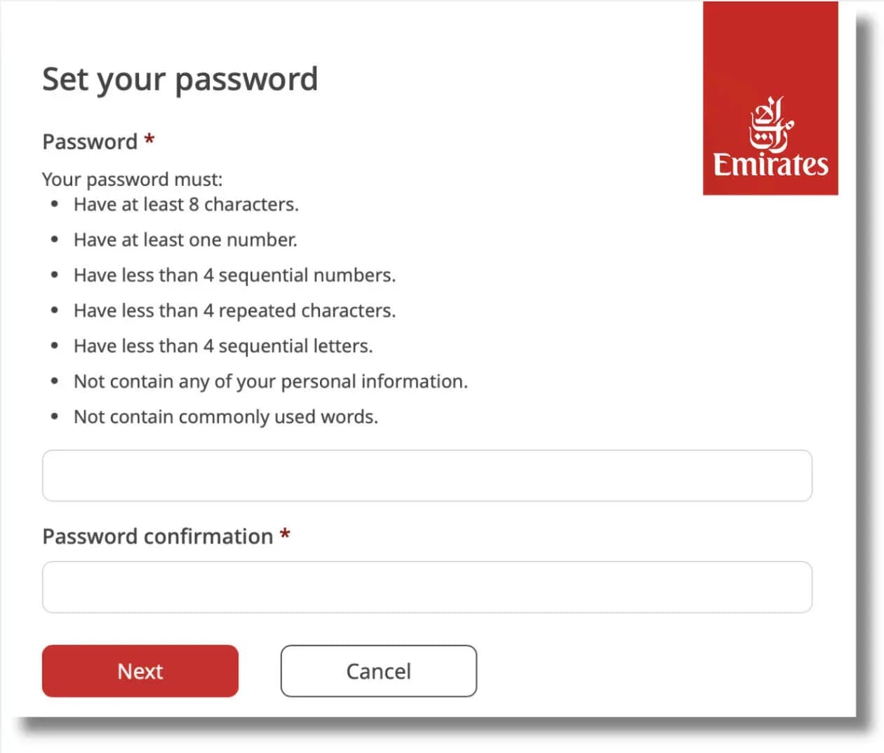Click the sequential letters requirement text

point(223,345)
